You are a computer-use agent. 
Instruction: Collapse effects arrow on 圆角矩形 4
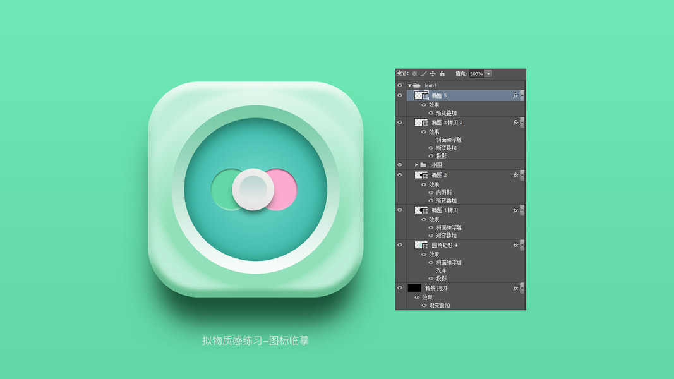click(x=522, y=244)
